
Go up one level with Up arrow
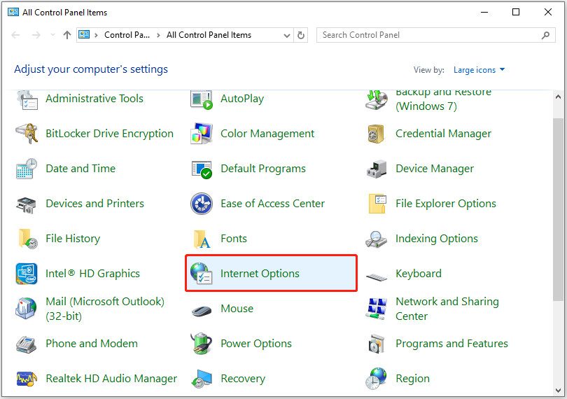point(67,35)
